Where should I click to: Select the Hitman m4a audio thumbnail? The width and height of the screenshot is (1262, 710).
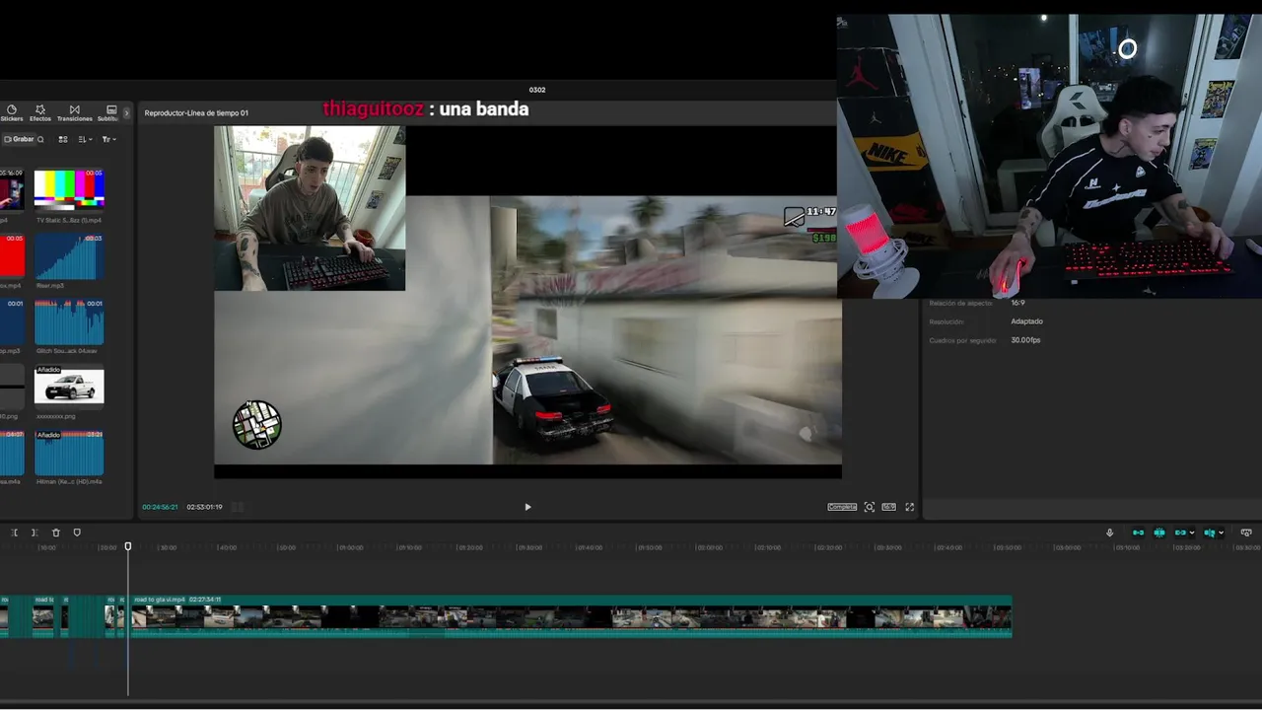point(69,453)
